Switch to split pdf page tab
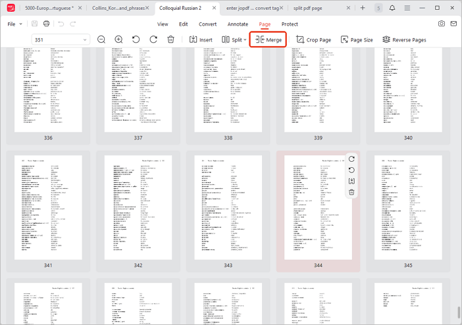Viewport: 462px width, 325px height. pyautogui.click(x=307, y=8)
